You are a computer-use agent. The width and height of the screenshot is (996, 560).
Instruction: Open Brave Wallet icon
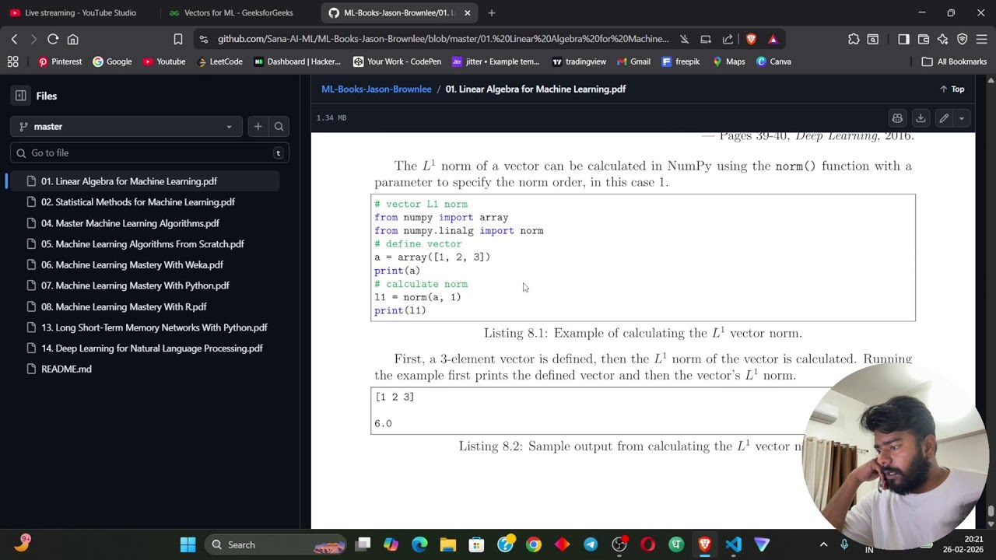924,39
